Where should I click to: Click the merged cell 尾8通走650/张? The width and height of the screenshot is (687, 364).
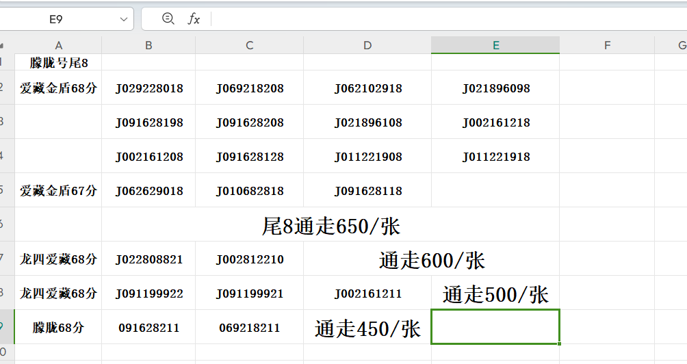click(330, 226)
